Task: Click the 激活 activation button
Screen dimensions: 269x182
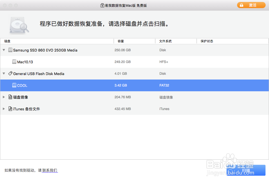Action: point(251,5)
